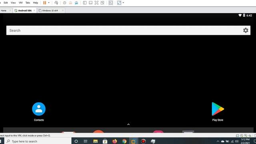Take a snapshot of the VM
The width and height of the screenshot is (256, 144).
point(64,3)
